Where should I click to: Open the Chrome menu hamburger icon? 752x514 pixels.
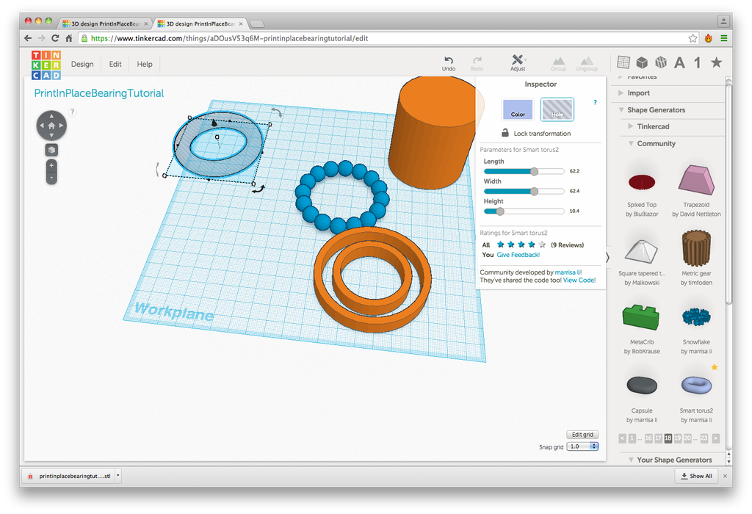coord(723,38)
